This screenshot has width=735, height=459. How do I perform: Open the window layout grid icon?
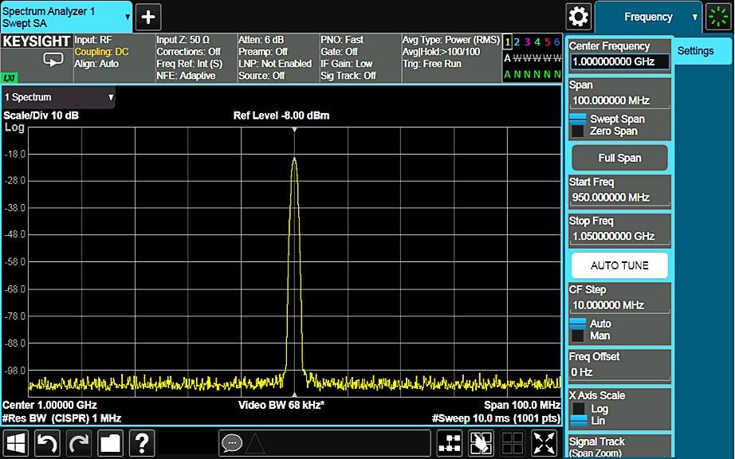513,443
